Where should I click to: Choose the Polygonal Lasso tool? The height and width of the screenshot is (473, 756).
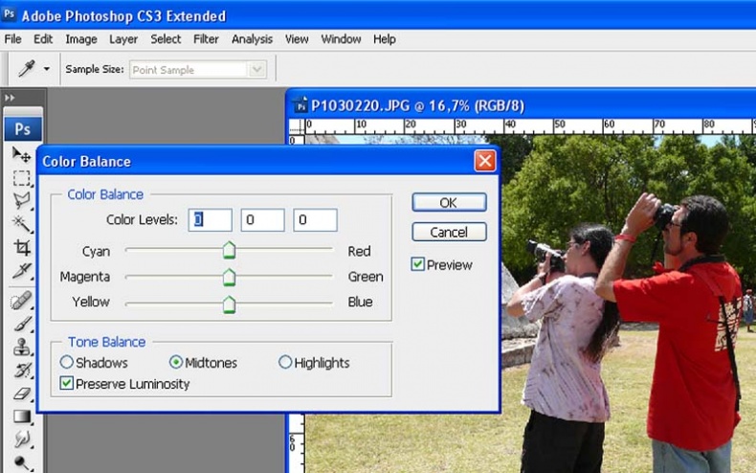[x=21, y=201]
